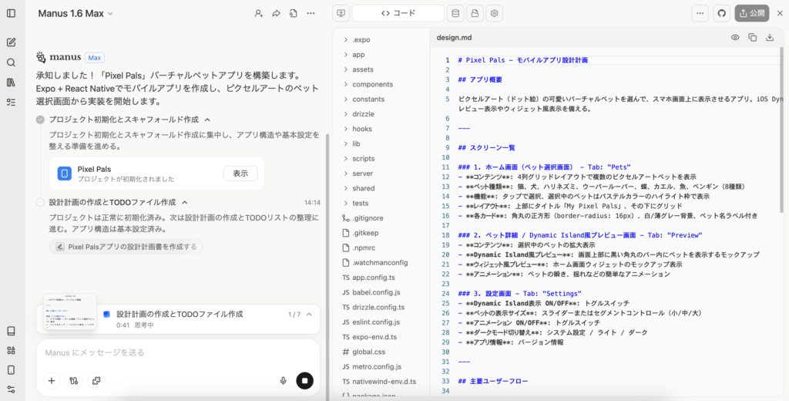Open the Manus 1.6 Max model dropdown
The height and width of the screenshot is (401, 789).
pos(76,13)
